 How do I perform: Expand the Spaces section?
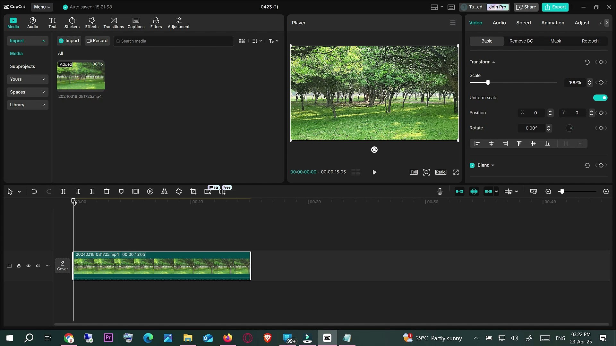click(x=27, y=92)
